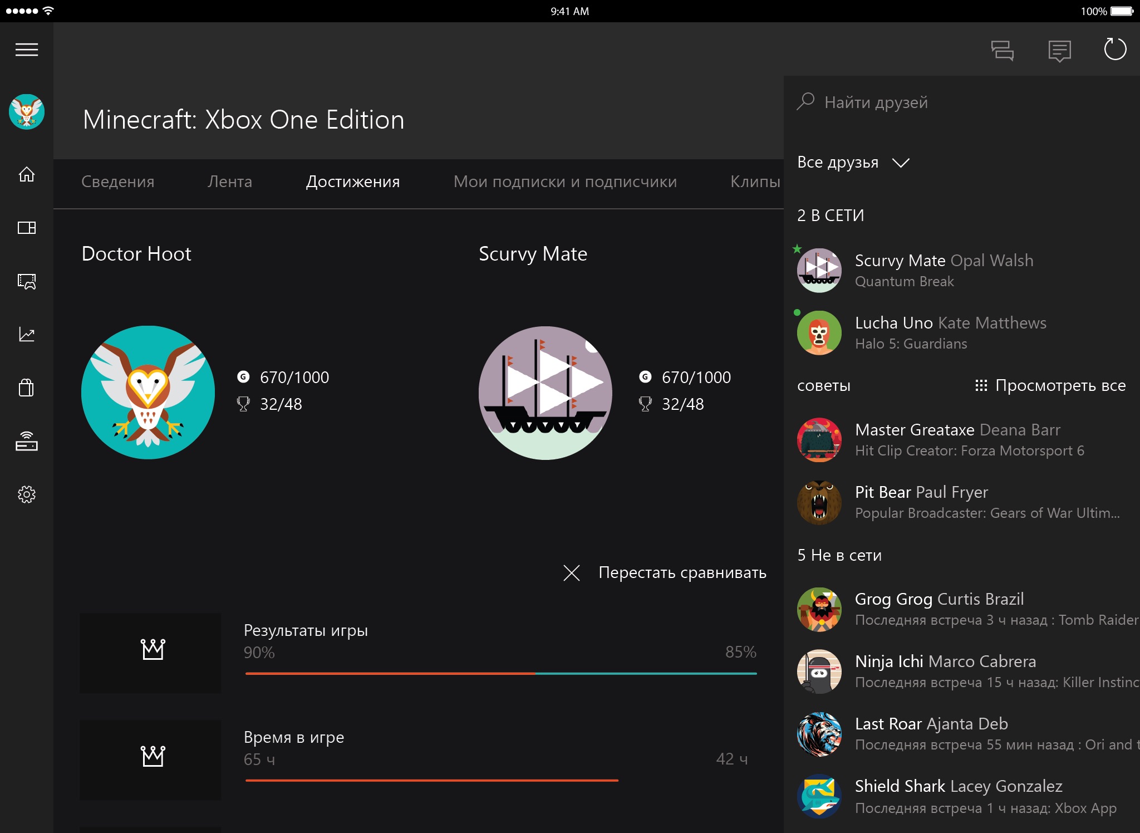The height and width of the screenshot is (833, 1140).
Task: Open party chat icon in top bar
Action: coord(1002,50)
